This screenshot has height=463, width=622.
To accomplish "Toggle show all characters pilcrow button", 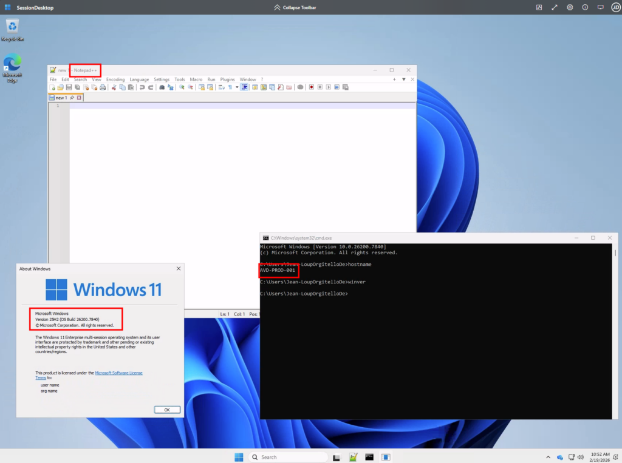I will point(230,87).
